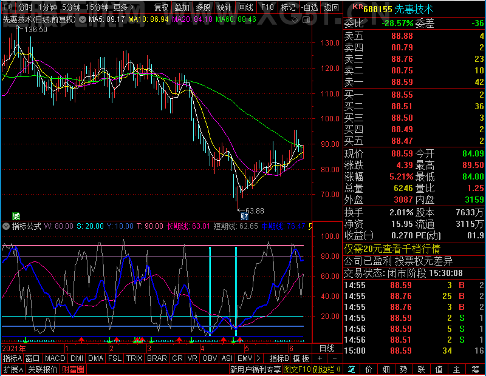The image size is (486, 376).
Task: Open the 财富圈 tab
Action: [73, 369]
